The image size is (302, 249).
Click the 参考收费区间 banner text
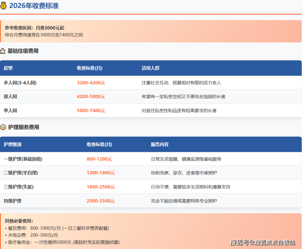(x=35, y=28)
